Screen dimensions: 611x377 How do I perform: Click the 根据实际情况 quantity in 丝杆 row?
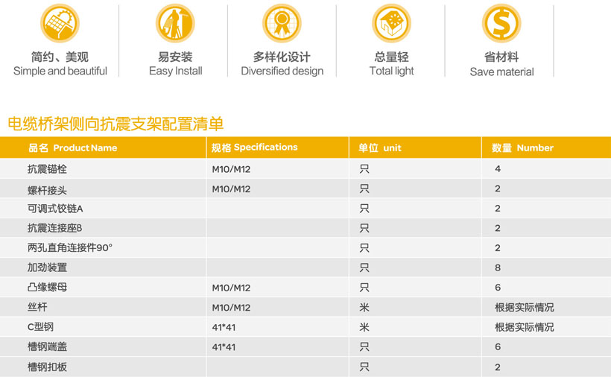coord(524,307)
